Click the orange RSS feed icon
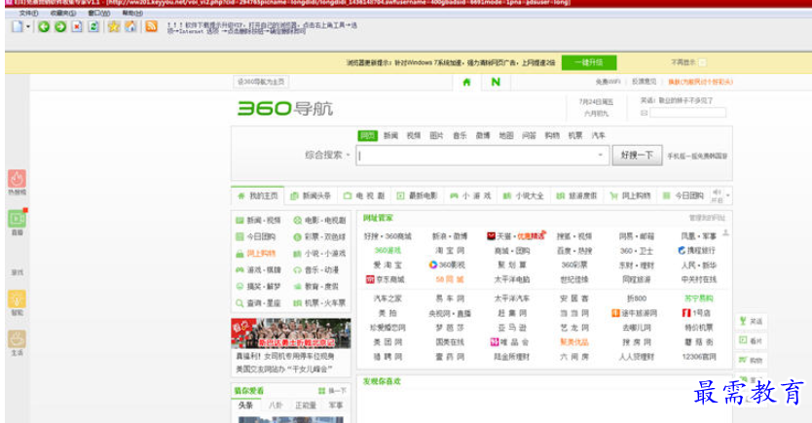The width and height of the screenshot is (812, 423). [151, 26]
